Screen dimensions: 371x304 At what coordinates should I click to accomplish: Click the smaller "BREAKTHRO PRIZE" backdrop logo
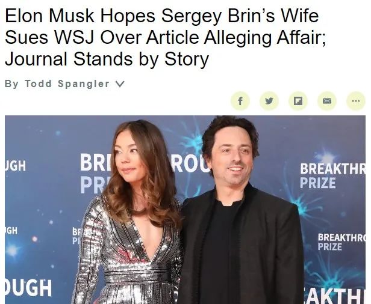(x=341, y=242)
